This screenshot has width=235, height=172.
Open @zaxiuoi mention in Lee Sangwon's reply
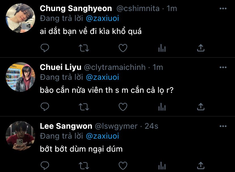point(102,136)
